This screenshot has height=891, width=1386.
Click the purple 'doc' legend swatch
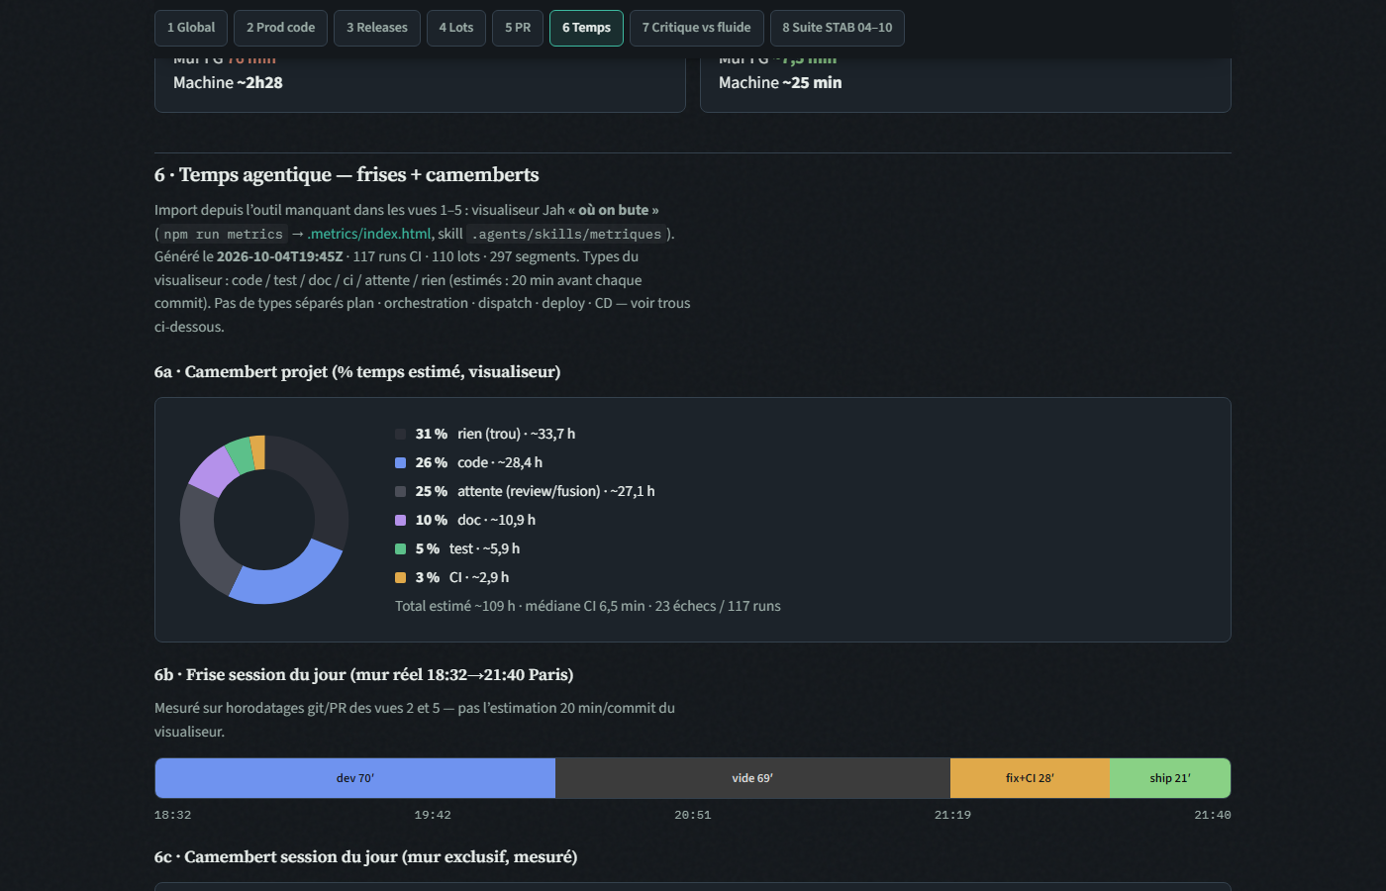tap(400, 520)
